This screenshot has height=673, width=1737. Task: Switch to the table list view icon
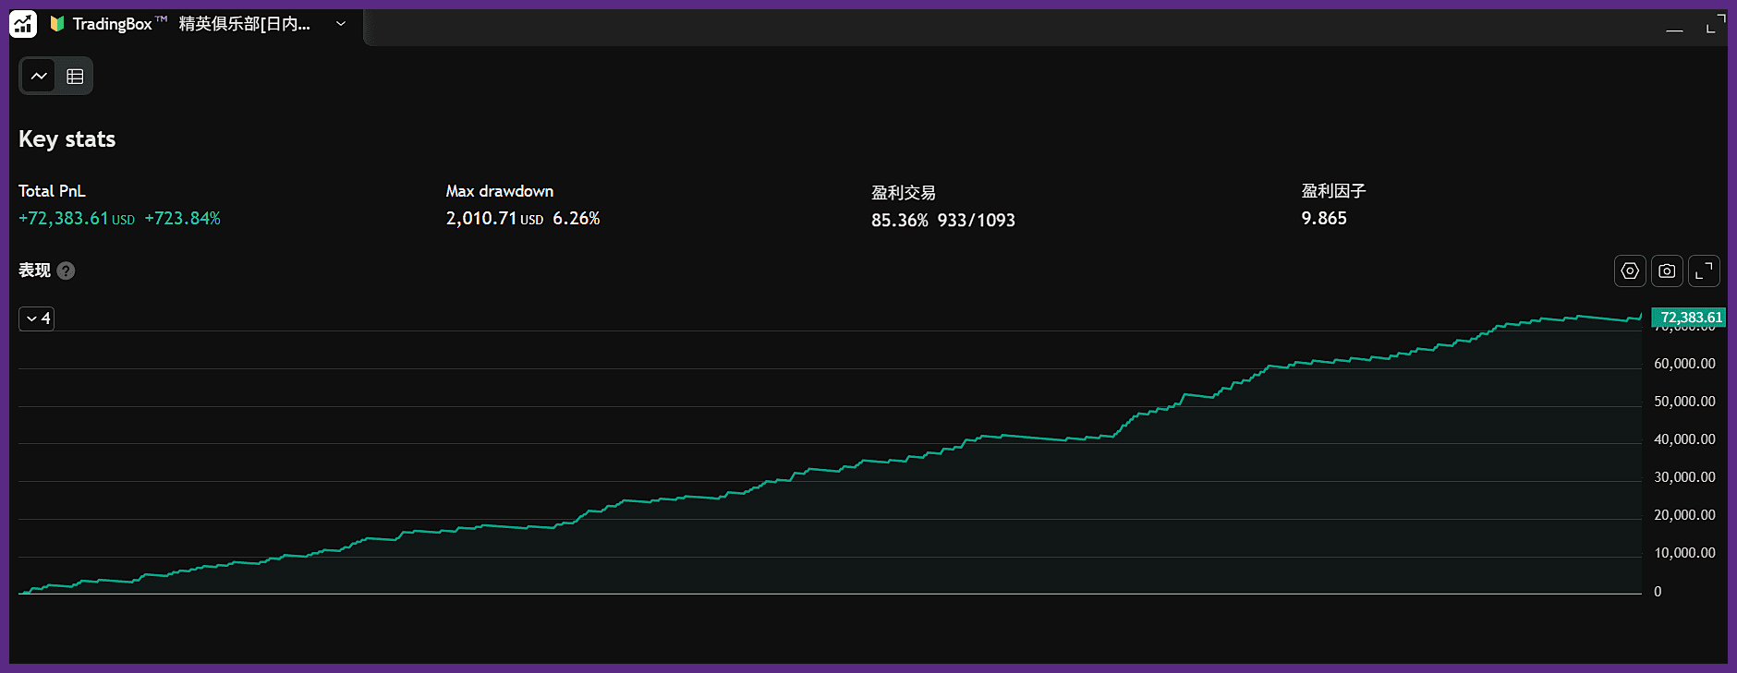click(x=75, y=76)
